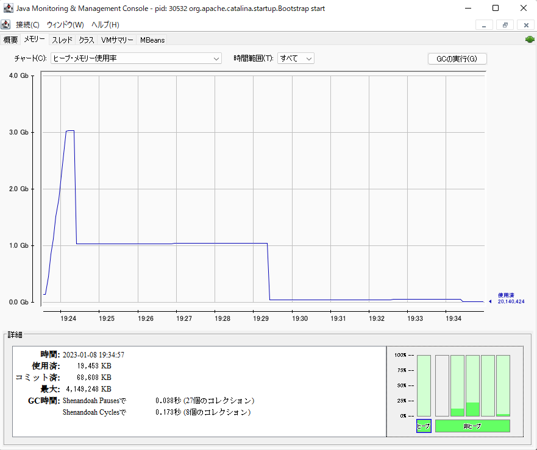Open the 接続(C) menu

pos(27,25)
